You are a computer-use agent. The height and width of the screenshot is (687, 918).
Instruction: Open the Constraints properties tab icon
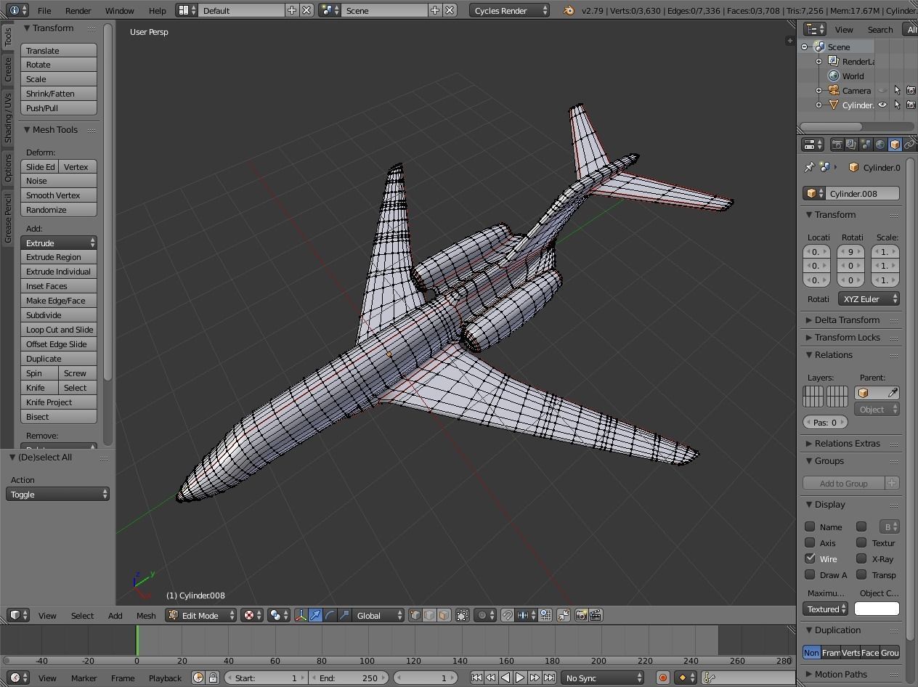[909, 145]
